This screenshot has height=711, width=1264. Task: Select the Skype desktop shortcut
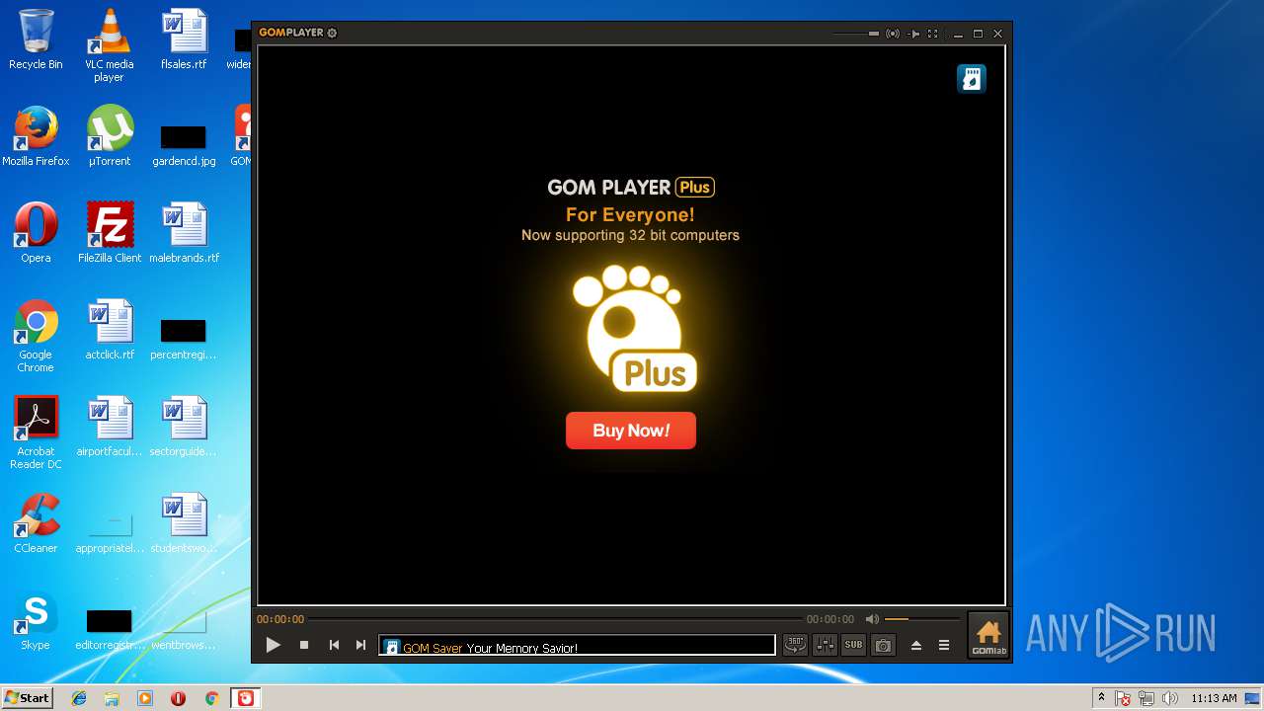(36, 620)
